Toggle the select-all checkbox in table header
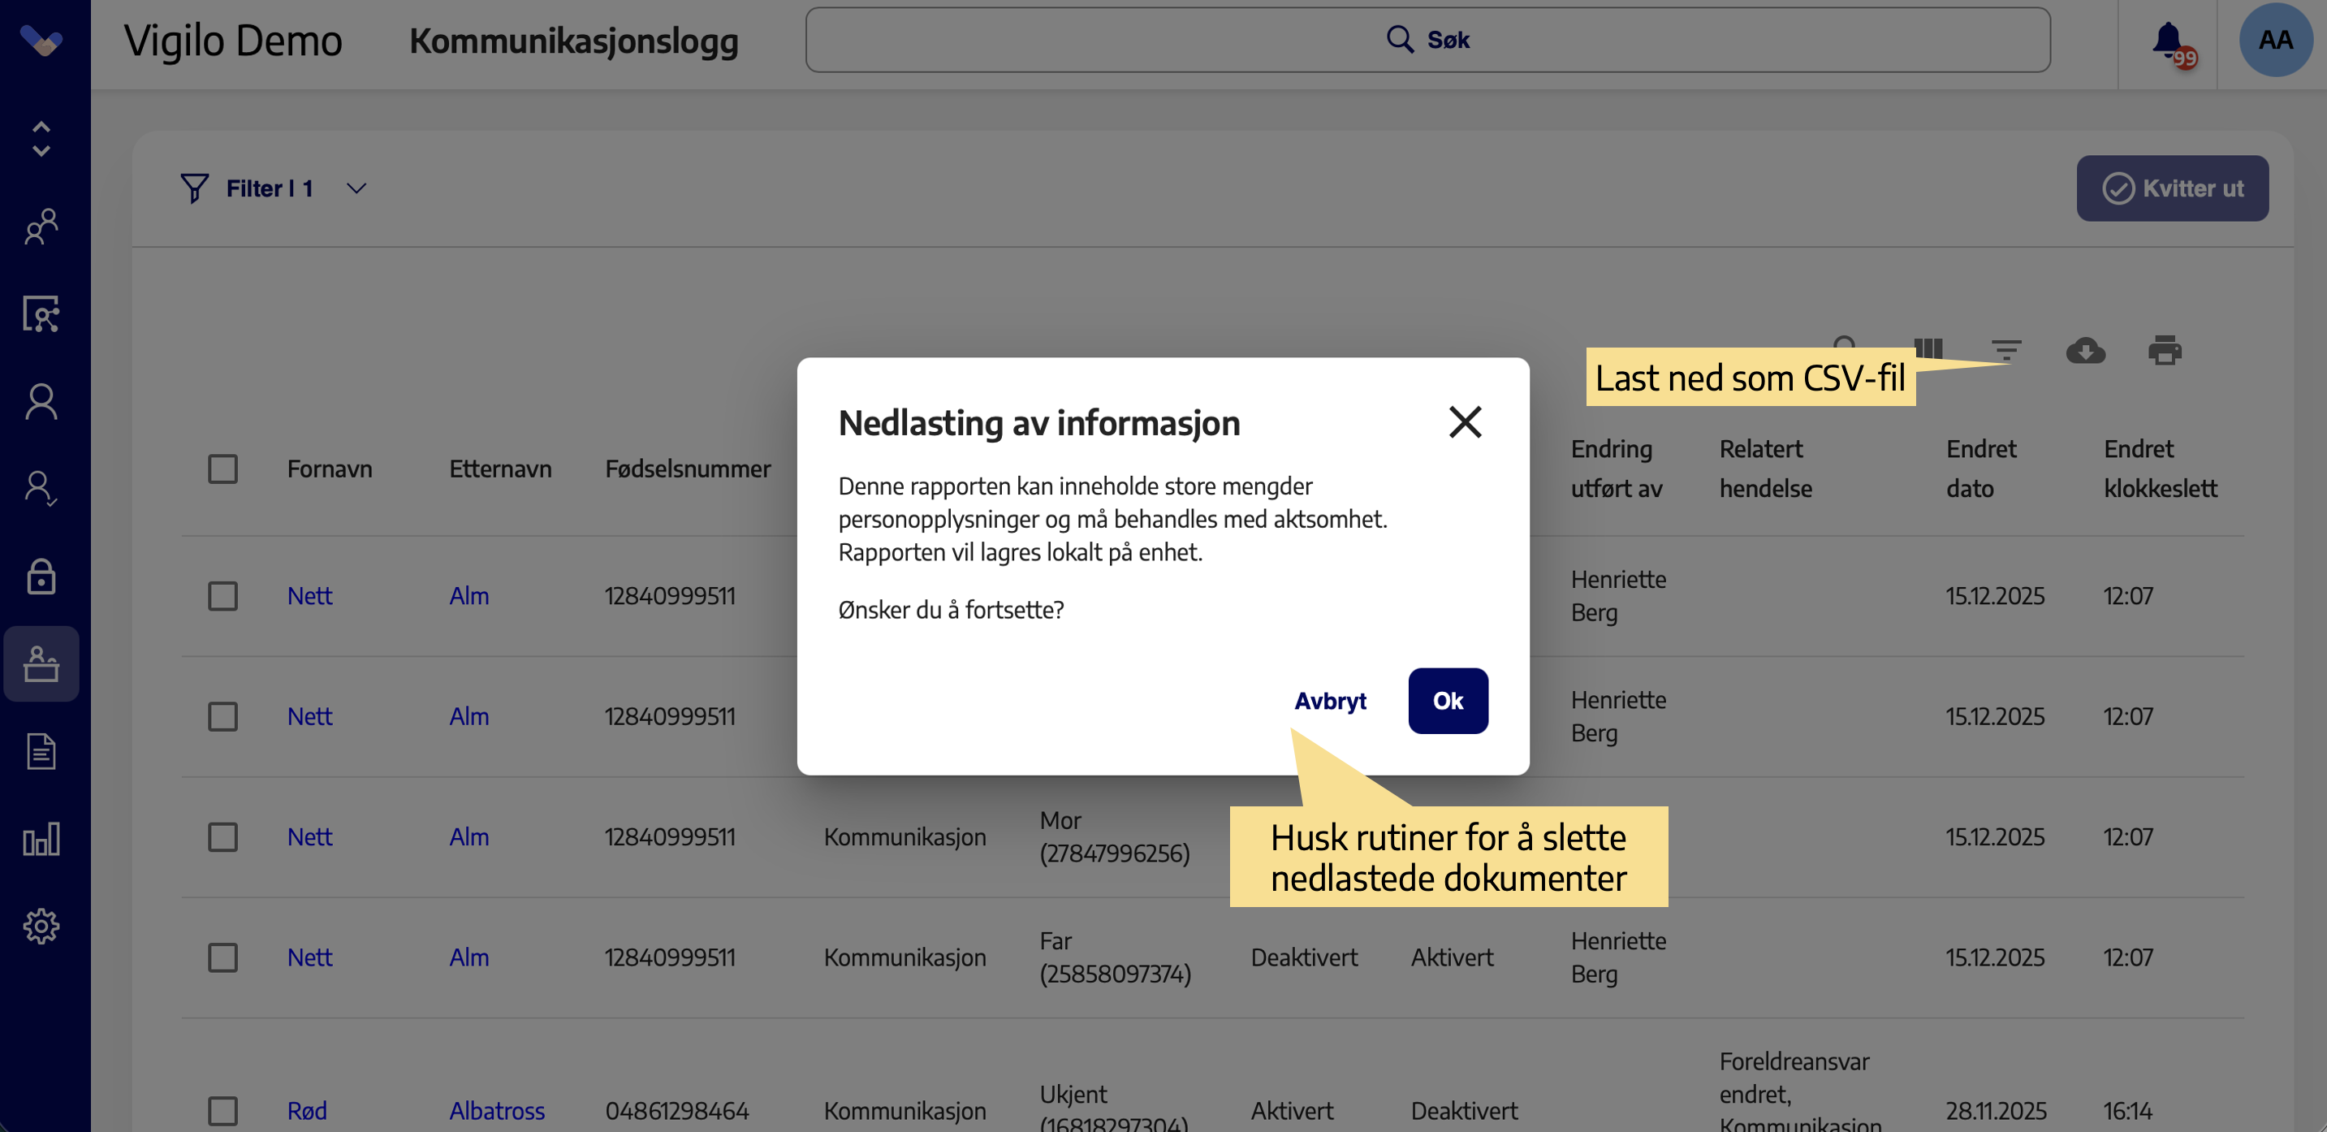Image resolution: width=2327 pixels, height=1132 pixels. [222, 469]
